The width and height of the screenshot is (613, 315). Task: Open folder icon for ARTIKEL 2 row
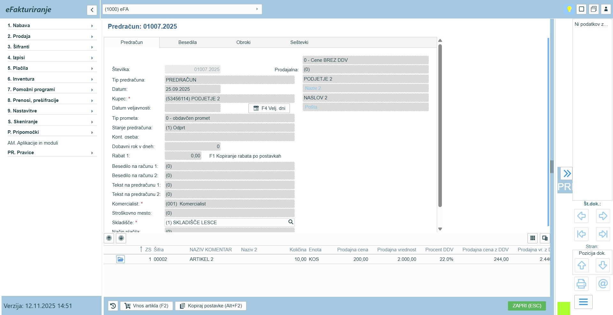(120, 259)
